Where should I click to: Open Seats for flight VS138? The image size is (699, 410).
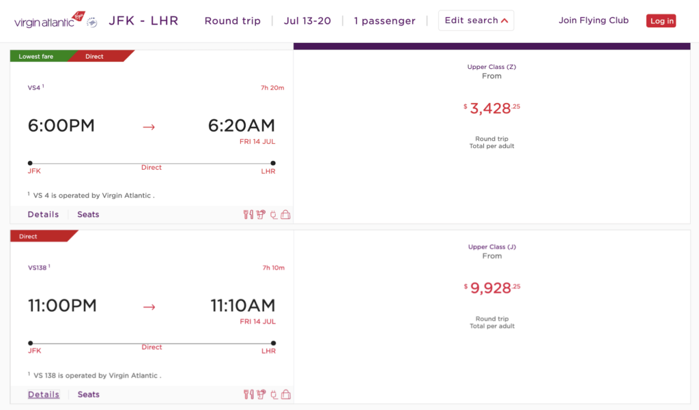(x=88, y=394)
